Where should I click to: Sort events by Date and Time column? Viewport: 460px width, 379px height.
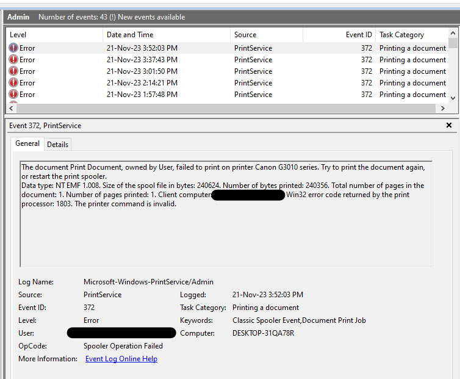coord(166,35)
